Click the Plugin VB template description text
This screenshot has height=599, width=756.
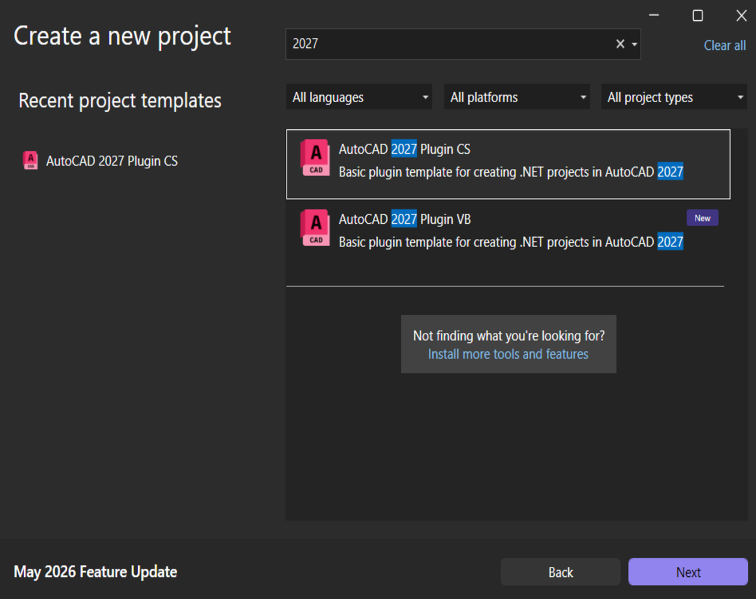511,241
